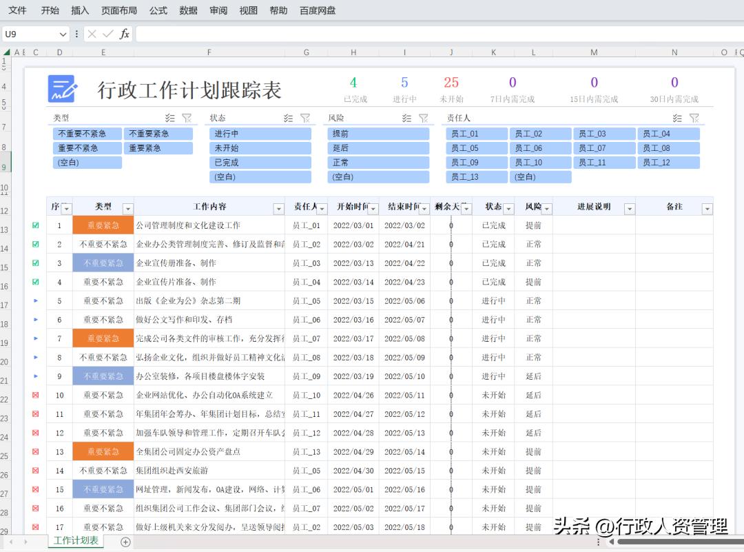
Task: Enable multi-select on the 类型 slicer
Action: 170,117
